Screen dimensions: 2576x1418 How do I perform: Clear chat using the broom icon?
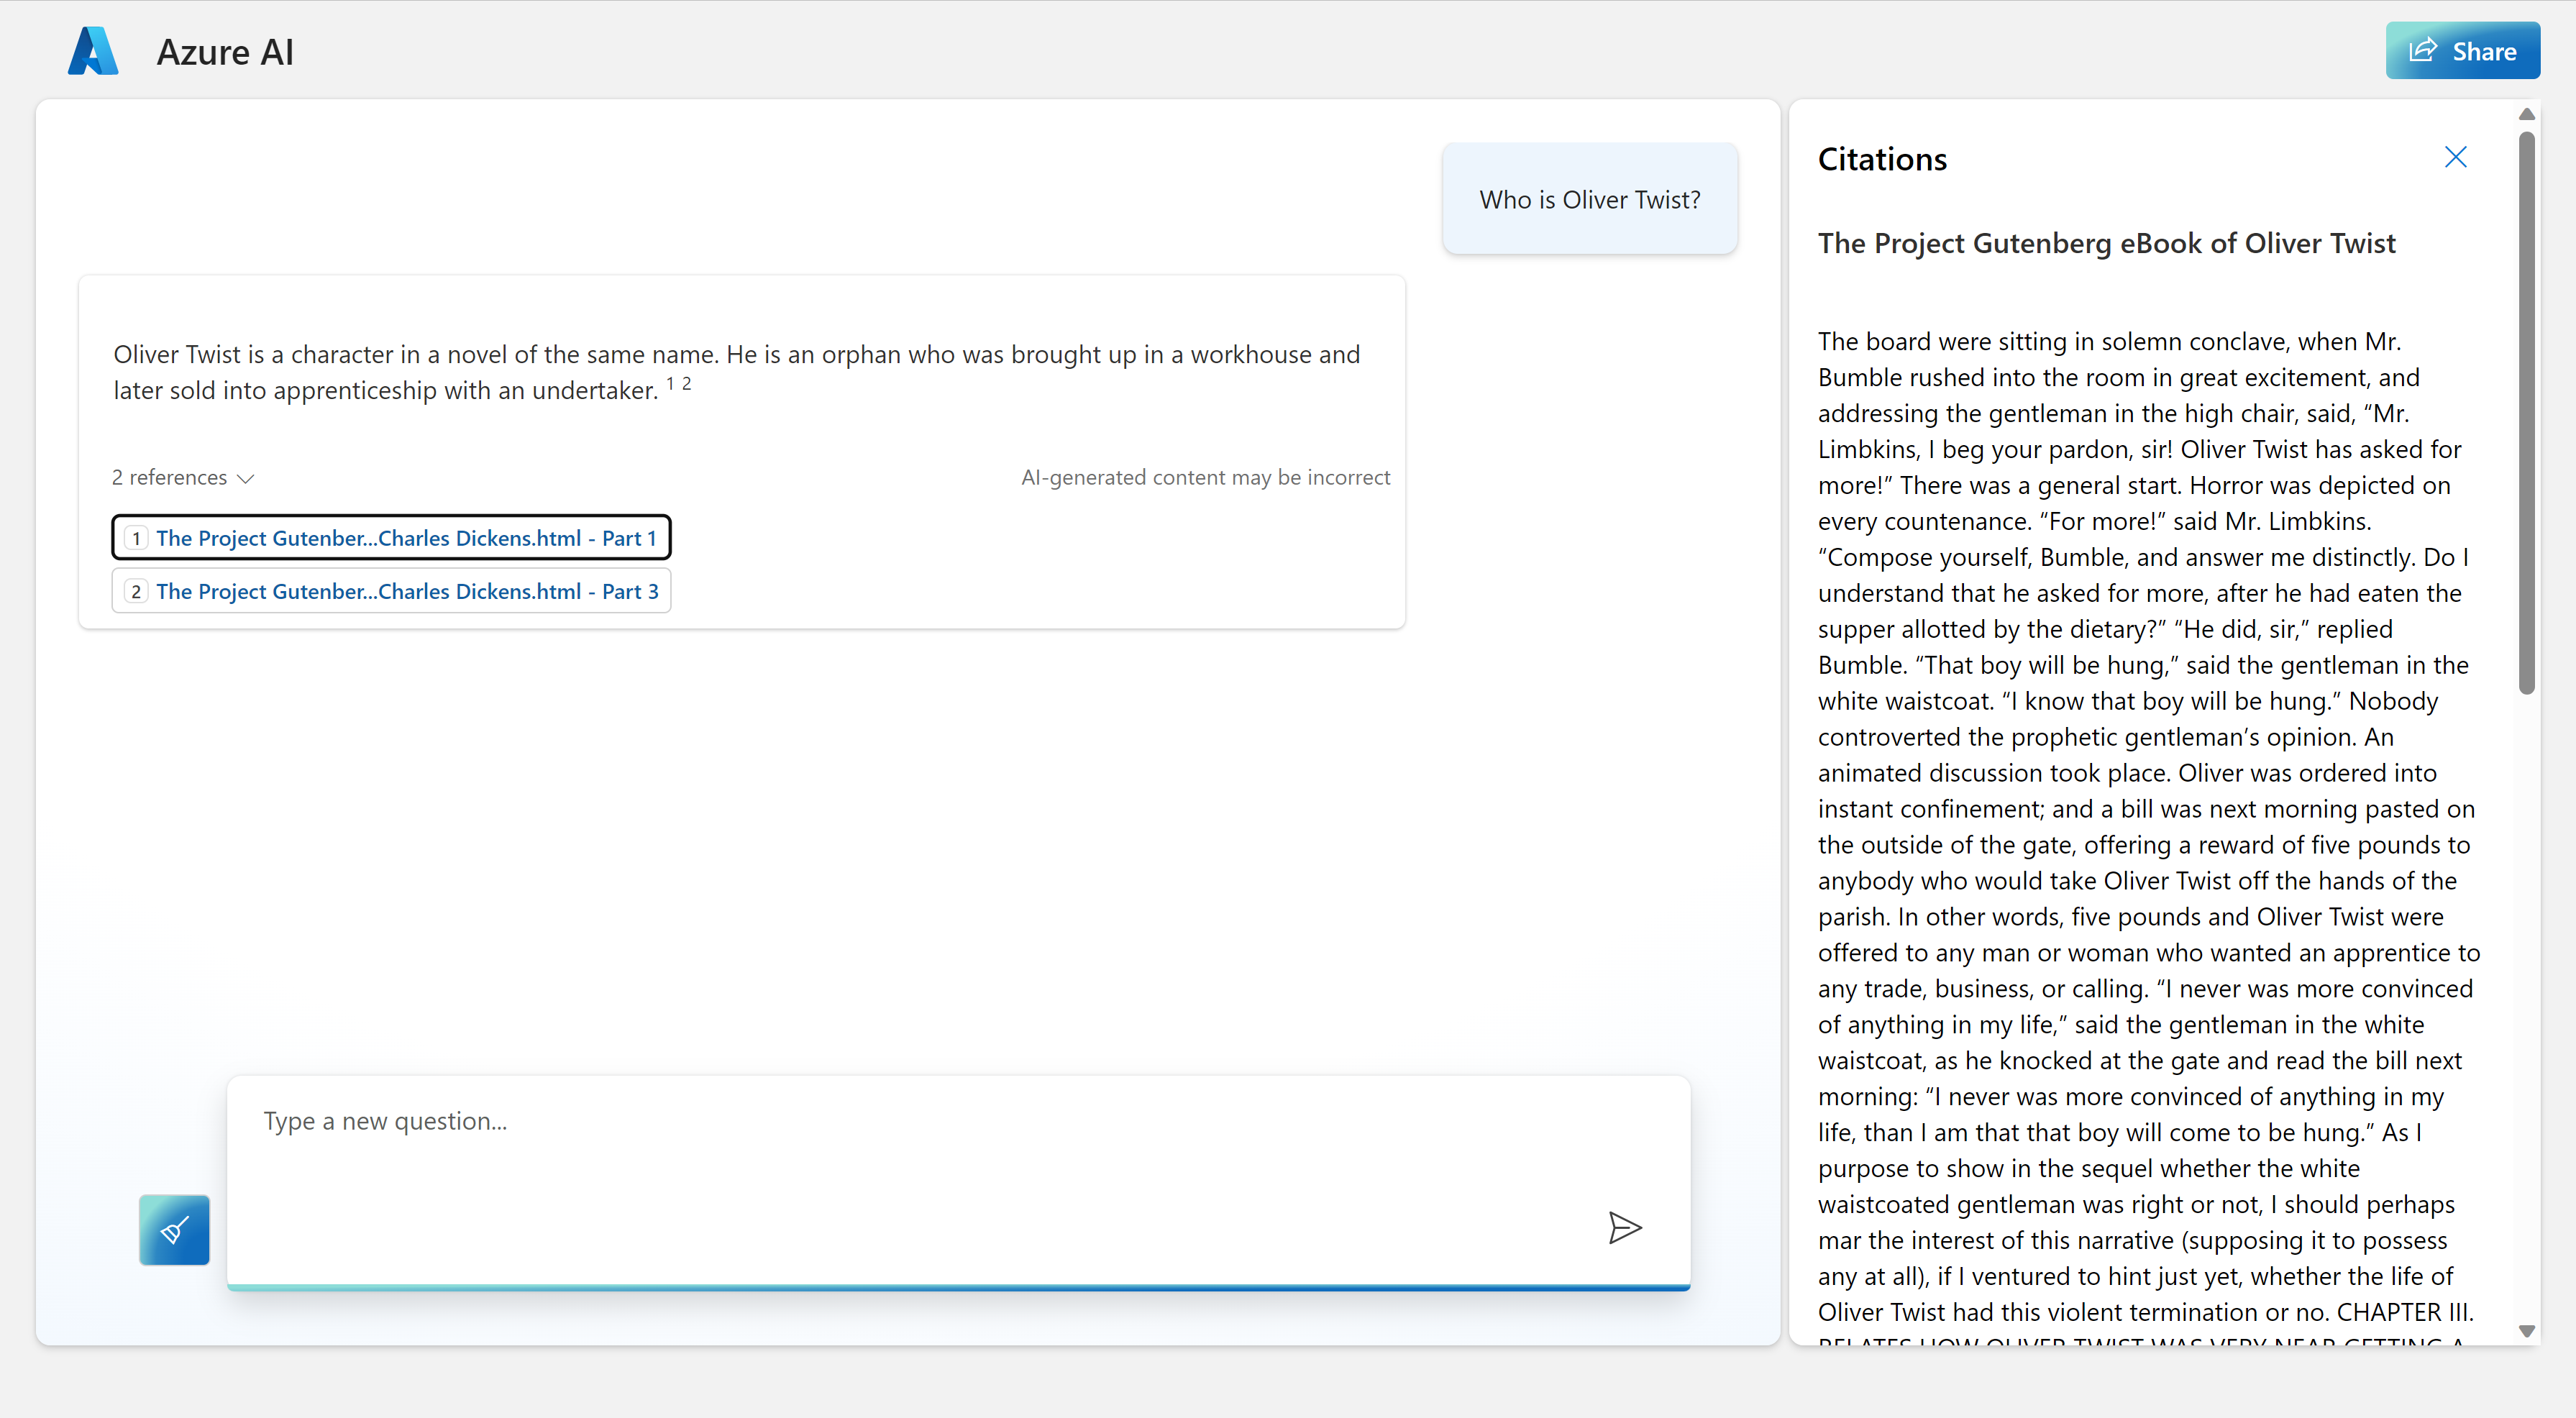tap(174, 1229)
